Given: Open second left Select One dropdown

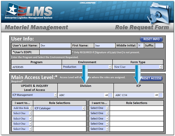Looking at the screenshot, I should pos(30,113).
